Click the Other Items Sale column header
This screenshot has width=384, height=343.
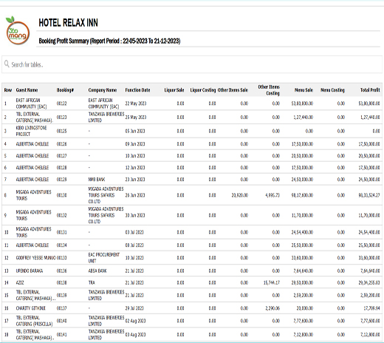(x=233, y=90)
